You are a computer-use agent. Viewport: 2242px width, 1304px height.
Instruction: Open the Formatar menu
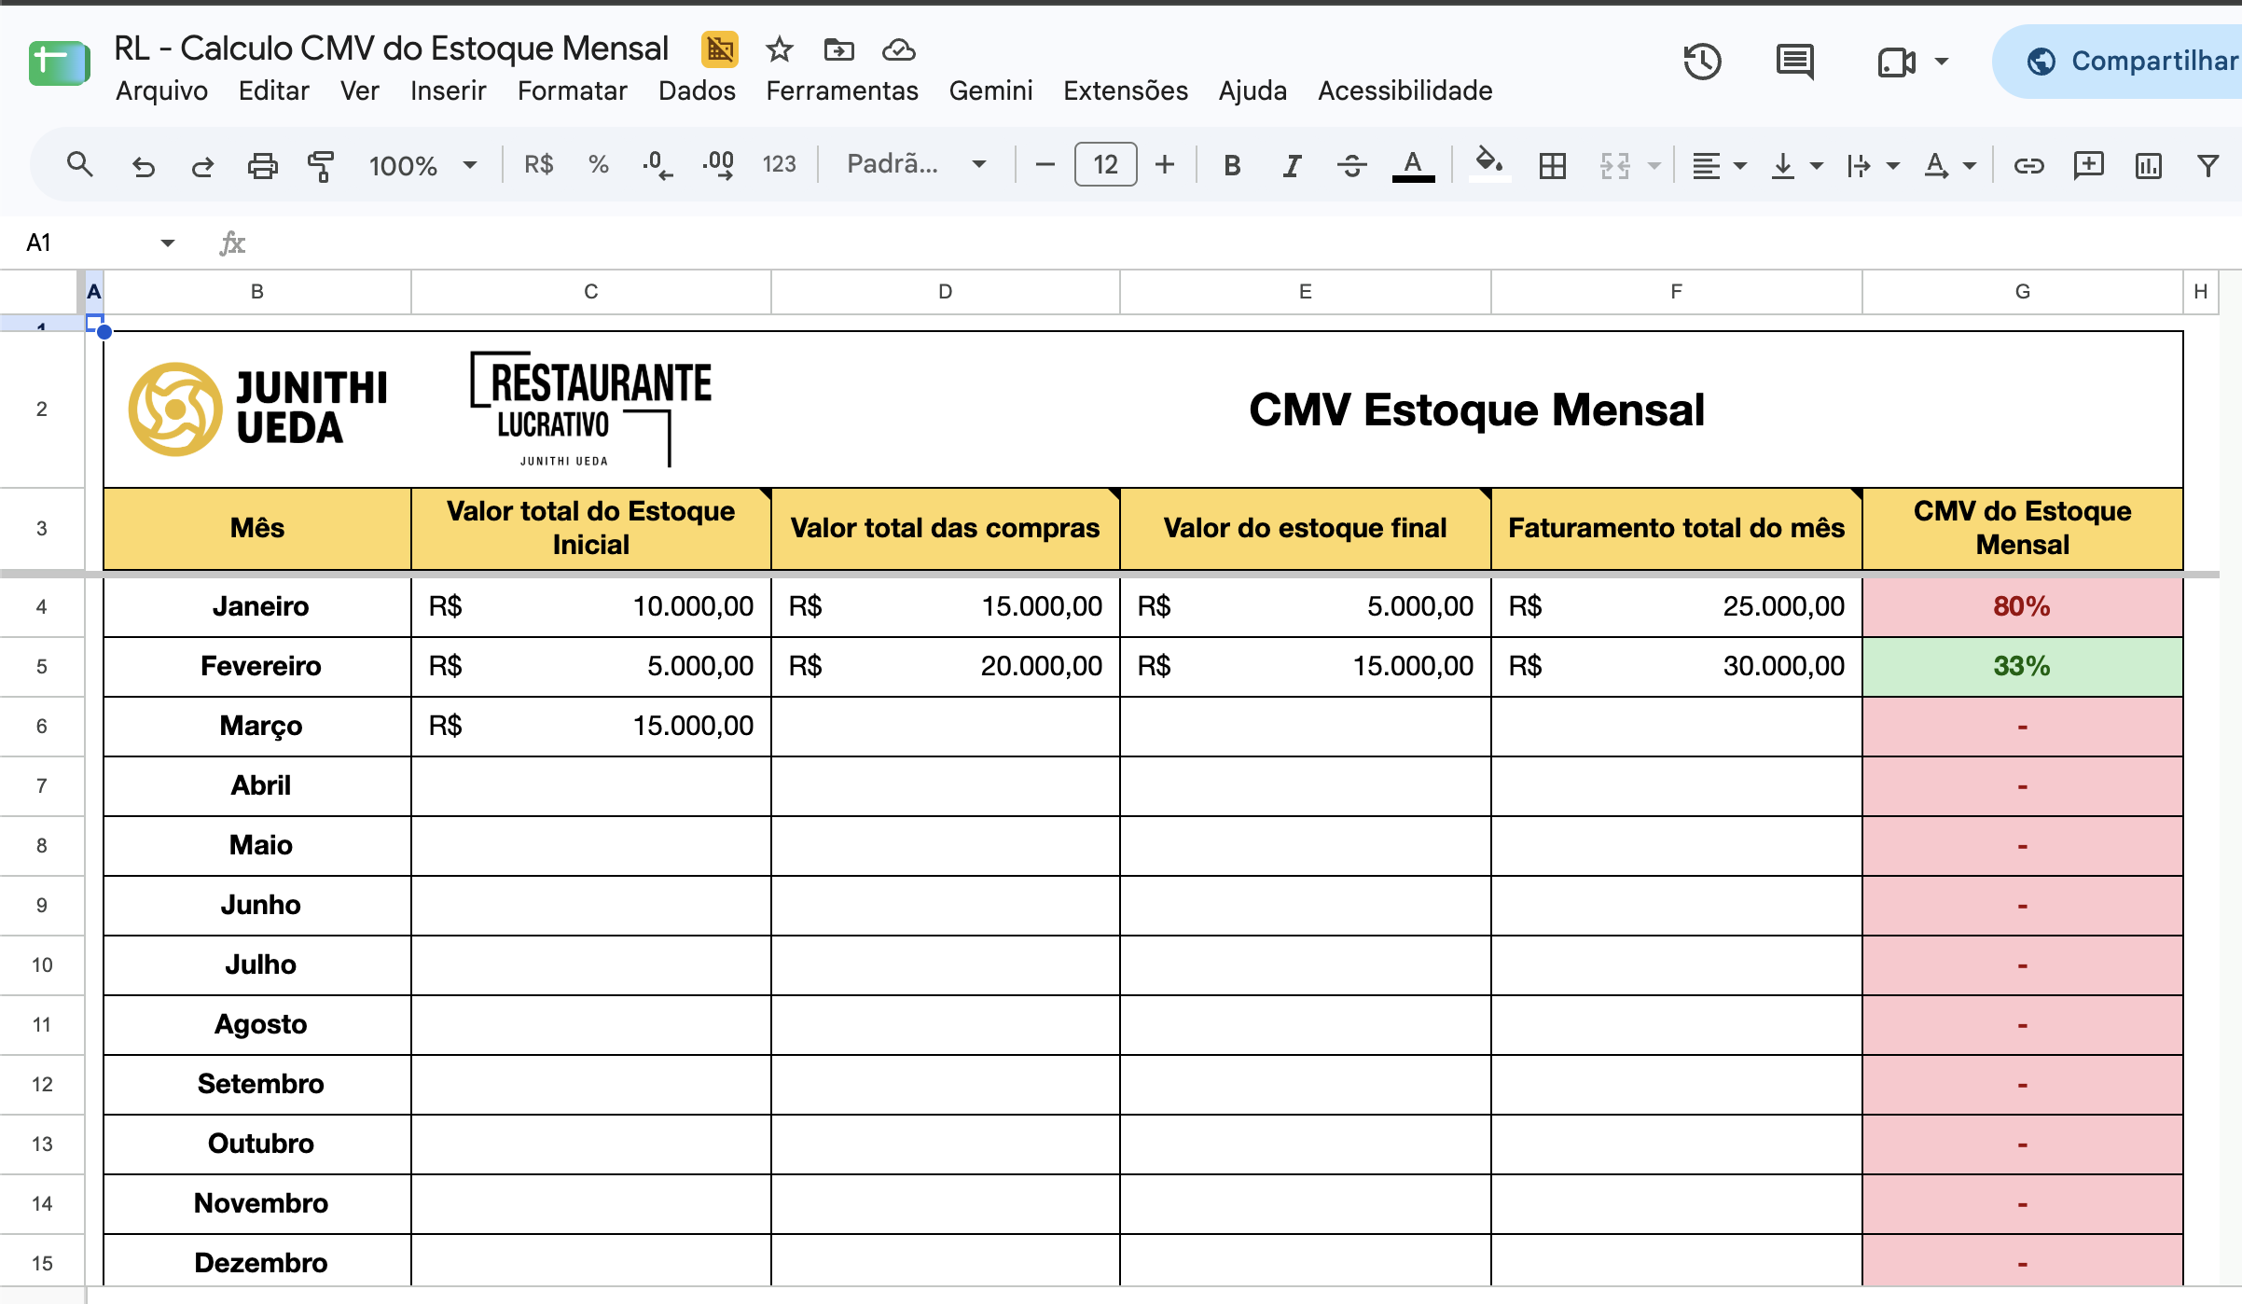[x=573, y=90]
